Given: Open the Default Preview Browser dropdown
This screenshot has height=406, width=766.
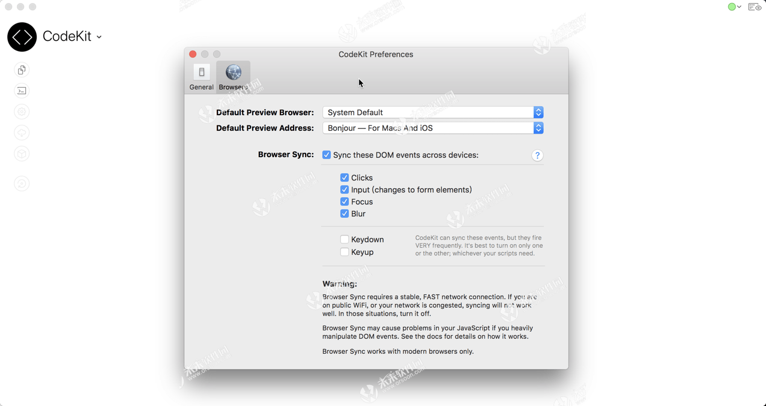Looking at the screenshot, I should coord(538,112).
